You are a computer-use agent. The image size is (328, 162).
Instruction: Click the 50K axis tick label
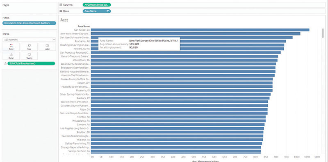click(x=194, y=157)
